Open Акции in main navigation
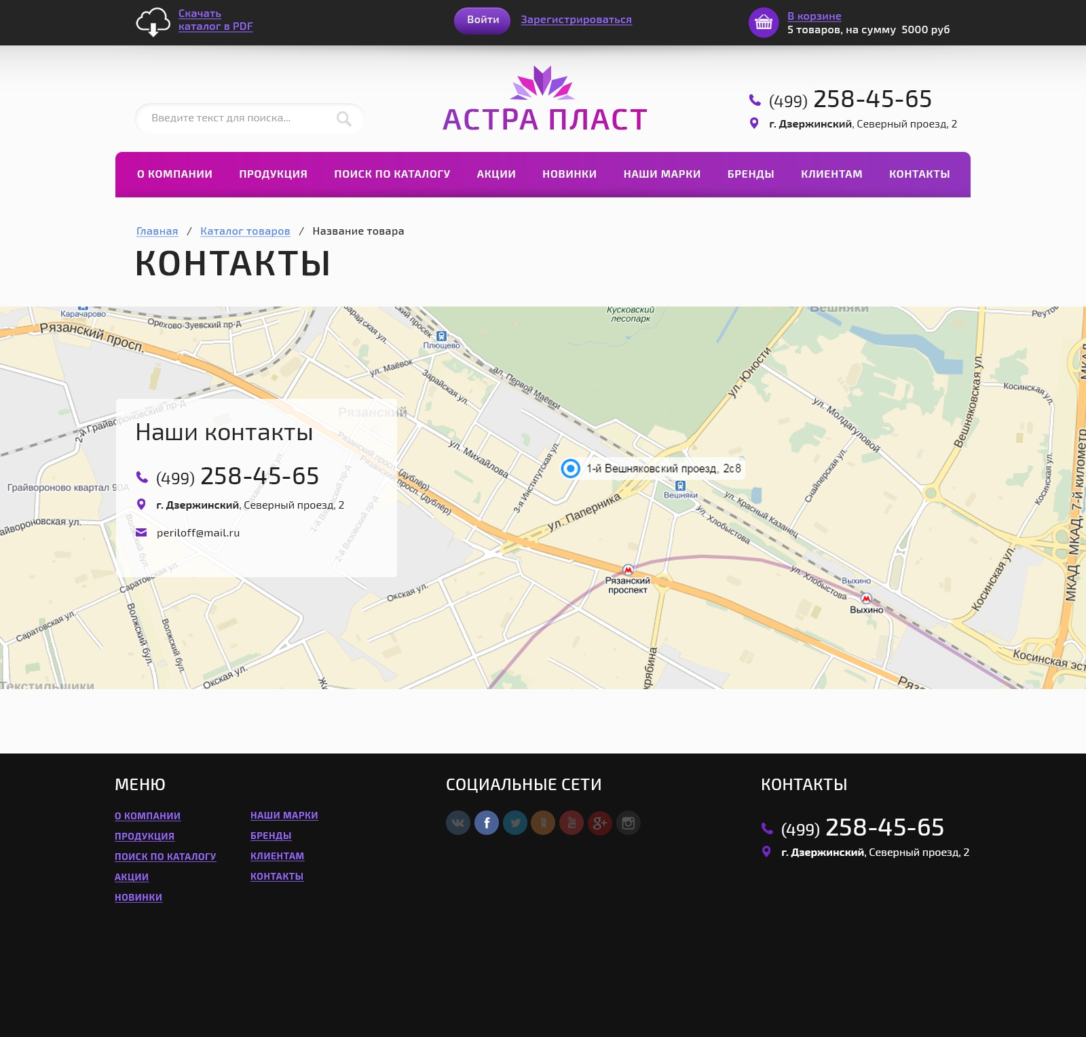This screenshot has width=1086, height=1037. click(496, 174)
